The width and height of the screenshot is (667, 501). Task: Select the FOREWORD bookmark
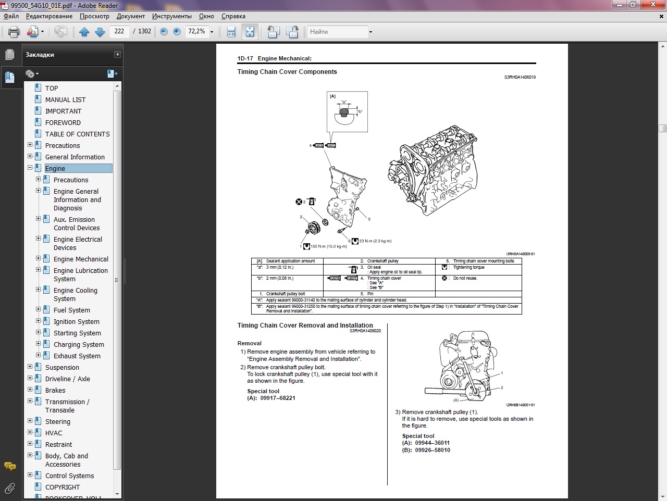point(63,123)
